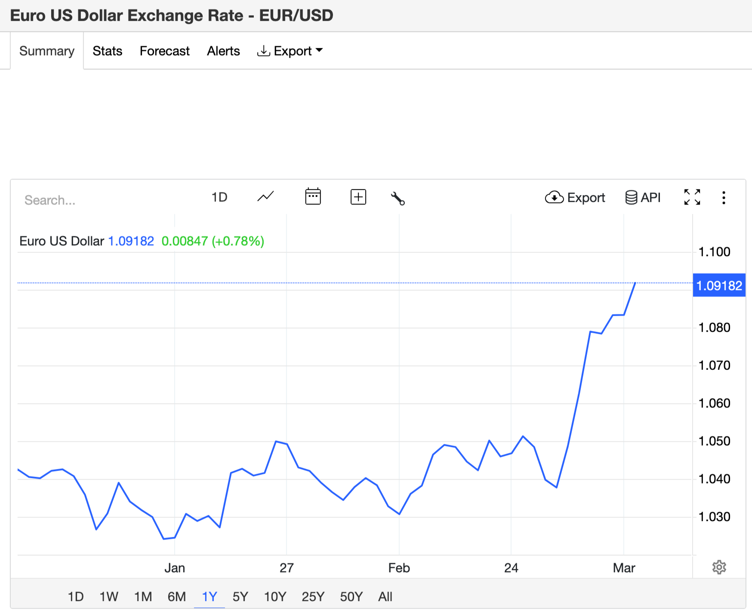Image resolution: width=752 pixels, height=612 pixels.
Task: Click the fullscreen expand icon
Action: click(x=692, y=197)
